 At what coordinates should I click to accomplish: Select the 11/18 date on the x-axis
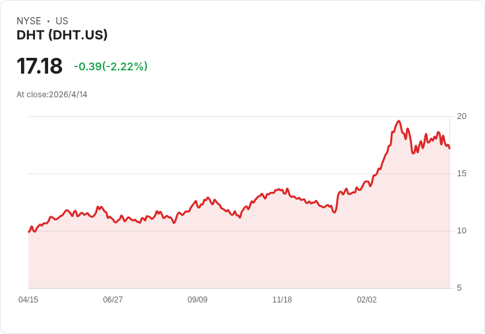[x=282, y=300]
